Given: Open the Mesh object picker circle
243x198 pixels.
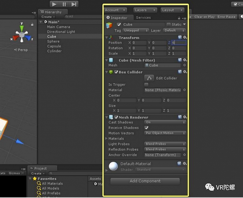Looking at the screenshot, I should click(184, 65).
